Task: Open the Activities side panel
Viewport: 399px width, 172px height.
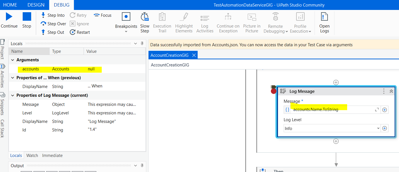Action: [x=2, y=76]
